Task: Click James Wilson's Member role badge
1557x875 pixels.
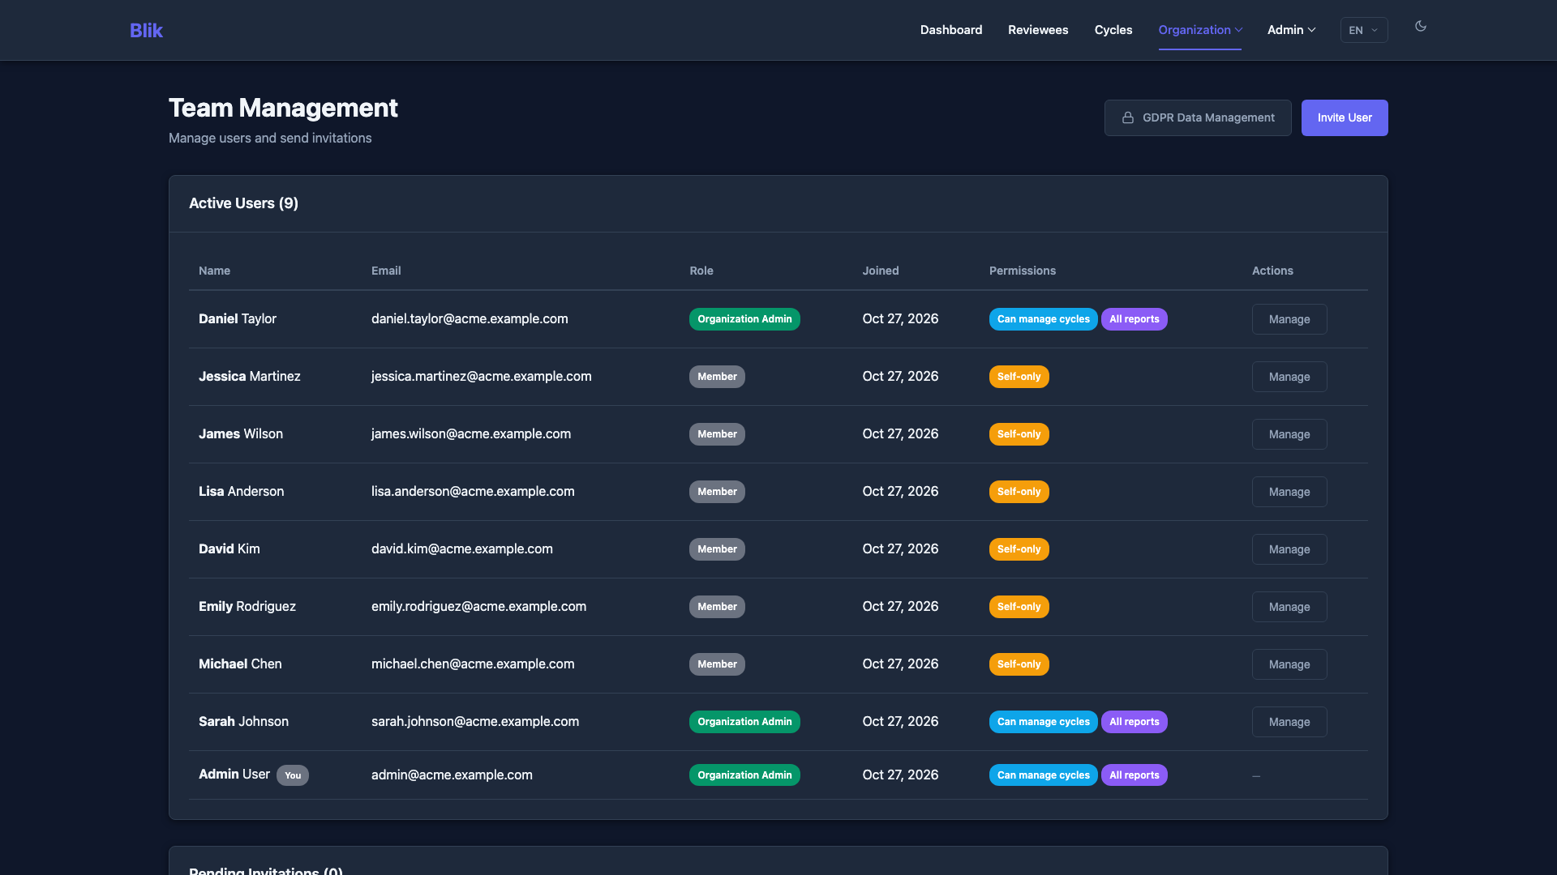Action: tap(717, 434)
